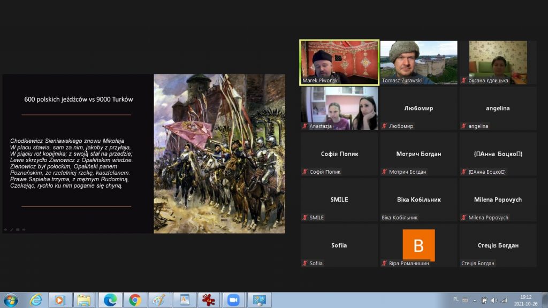The height and width of the screenshot is (308, 548).
Task: Open the Windows Start menu
Action: click(x=11, y=300)
